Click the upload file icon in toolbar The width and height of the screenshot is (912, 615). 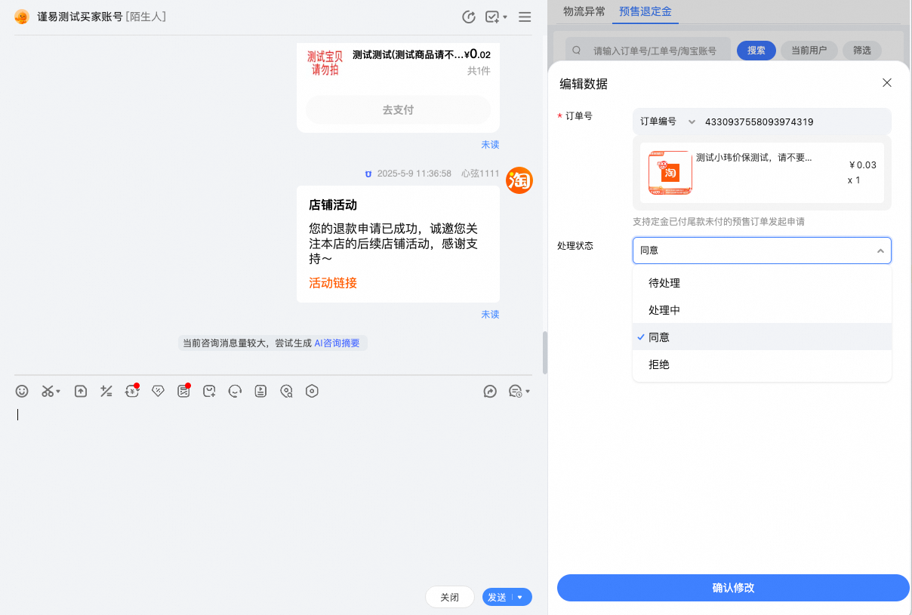(81, 391)
